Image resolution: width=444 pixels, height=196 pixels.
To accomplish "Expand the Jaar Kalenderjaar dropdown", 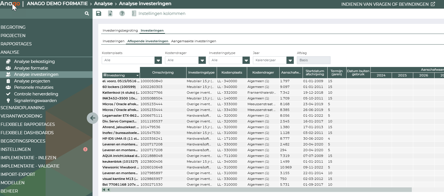I will click(290, 60).
